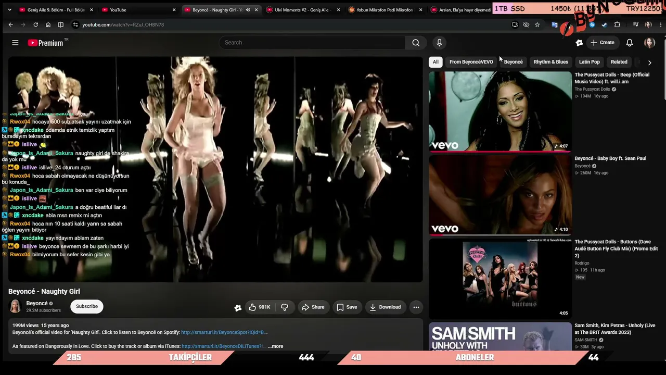
Task: Expand the tab search dropdown arrow
Action: 9,10
